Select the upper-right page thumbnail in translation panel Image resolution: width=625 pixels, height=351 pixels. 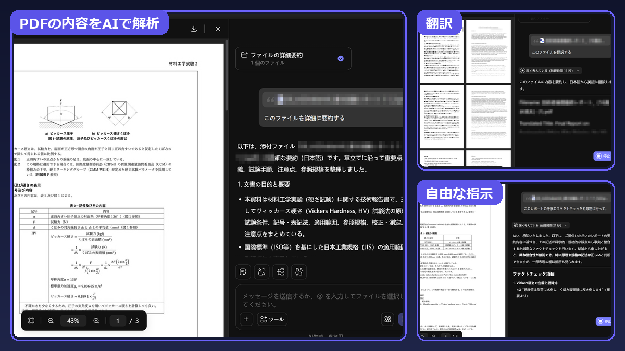(489, 50)
